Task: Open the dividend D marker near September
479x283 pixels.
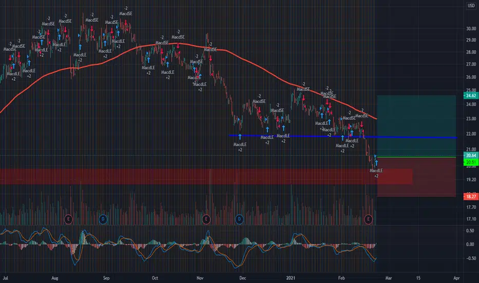Action: click(x=103, y=219)
